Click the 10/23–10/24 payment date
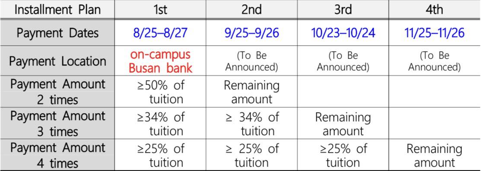 [343, 33]
